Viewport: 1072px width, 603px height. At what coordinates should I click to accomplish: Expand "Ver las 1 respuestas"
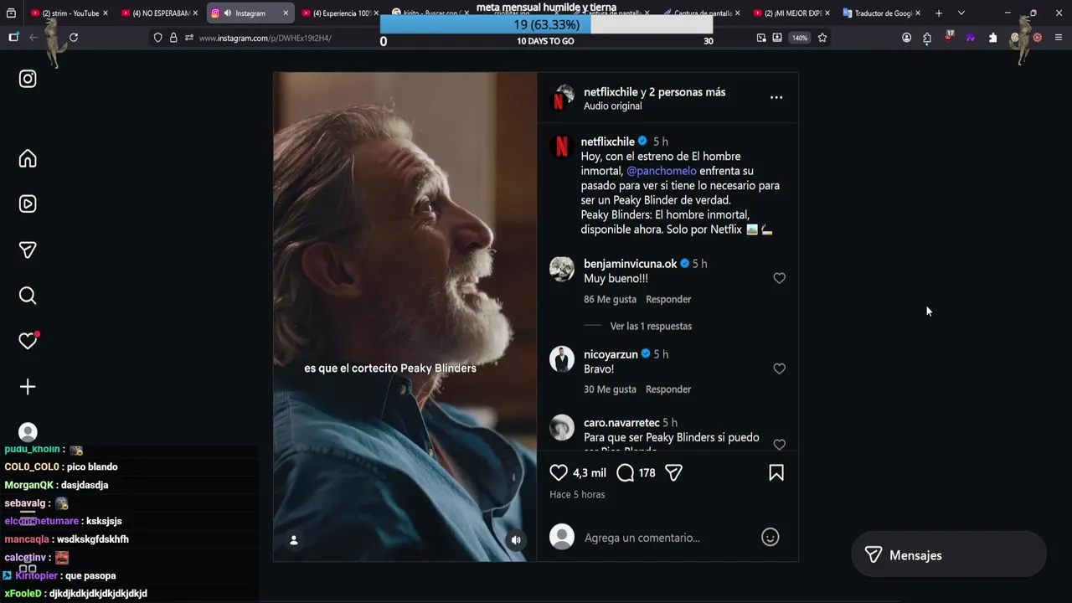[x=651, y=326]
